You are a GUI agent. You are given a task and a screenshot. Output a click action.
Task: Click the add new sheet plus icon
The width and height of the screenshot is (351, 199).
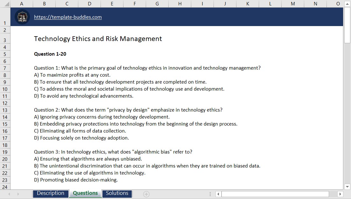coord(146,194)
